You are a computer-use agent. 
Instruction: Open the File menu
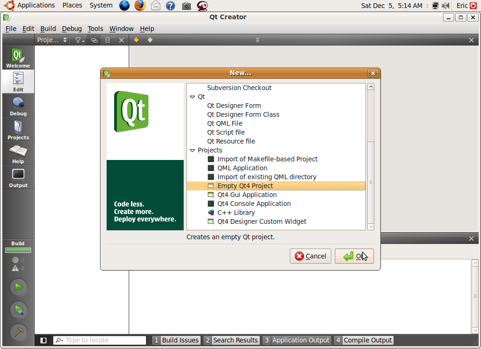pos(11,29)
